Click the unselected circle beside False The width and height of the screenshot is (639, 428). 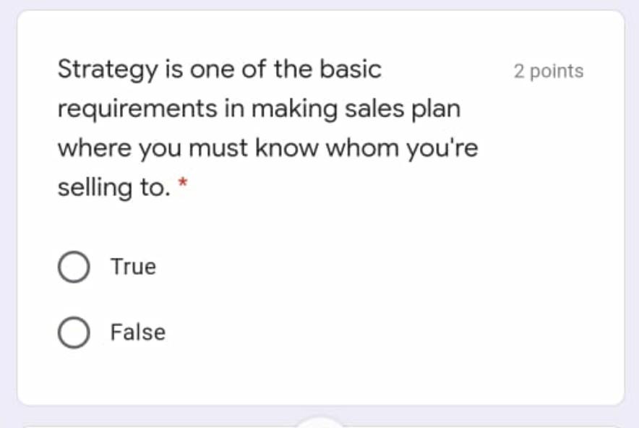pos(72,332)
